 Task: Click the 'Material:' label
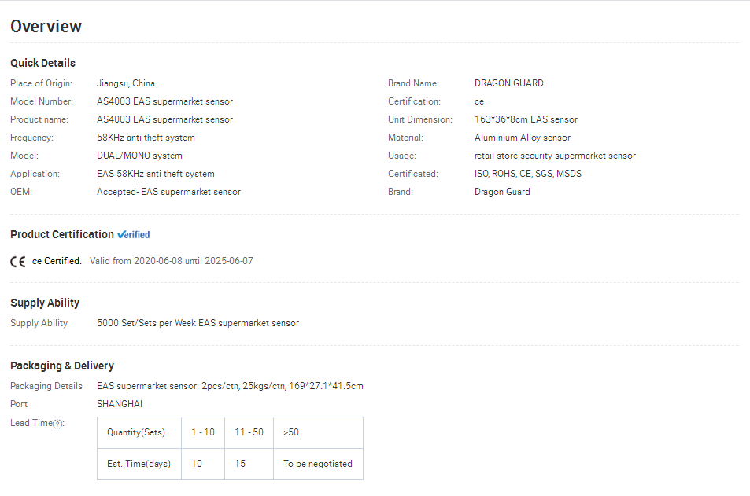[405, 138]
